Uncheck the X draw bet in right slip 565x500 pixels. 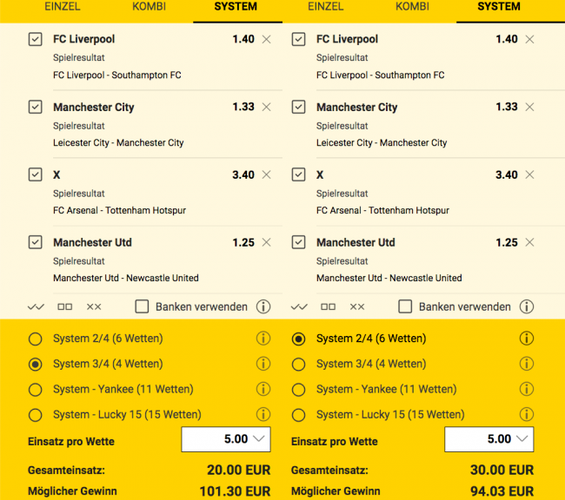pyautogui.click(x=299, y=174)
